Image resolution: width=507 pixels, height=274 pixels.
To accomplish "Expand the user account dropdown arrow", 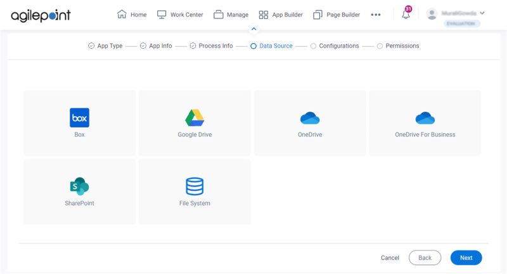I will tap(482, 13).
